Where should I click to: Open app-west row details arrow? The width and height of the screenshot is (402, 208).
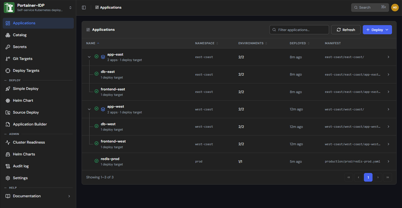tap(388, 109)
